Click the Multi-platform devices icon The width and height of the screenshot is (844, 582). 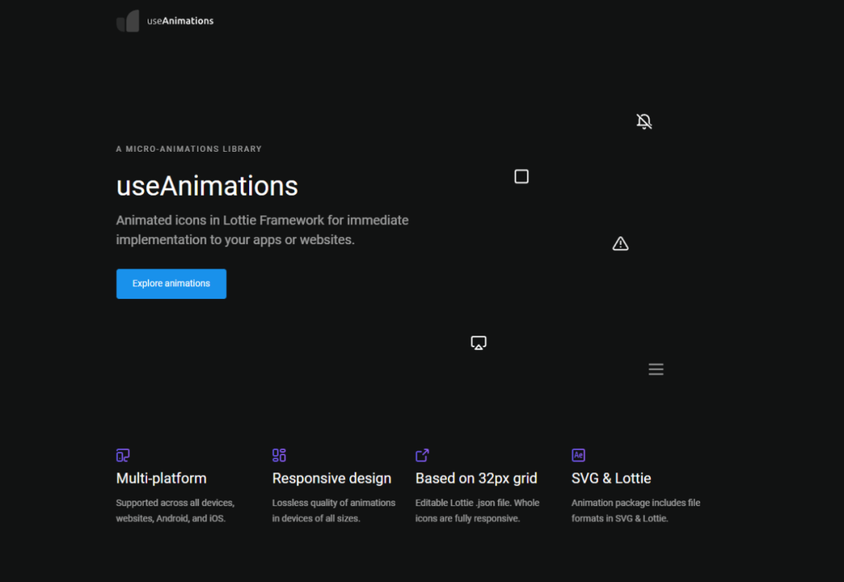(123, 454)
